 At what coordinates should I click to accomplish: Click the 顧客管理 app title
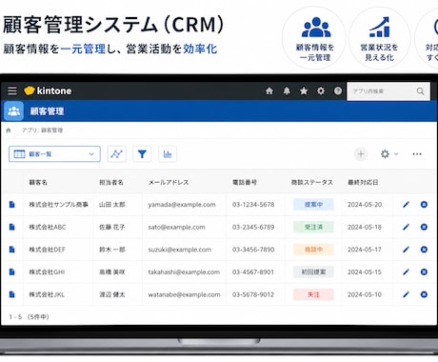(47, 111)
